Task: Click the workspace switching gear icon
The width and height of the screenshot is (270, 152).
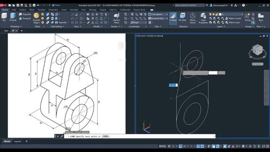Action: coord(243,146)
